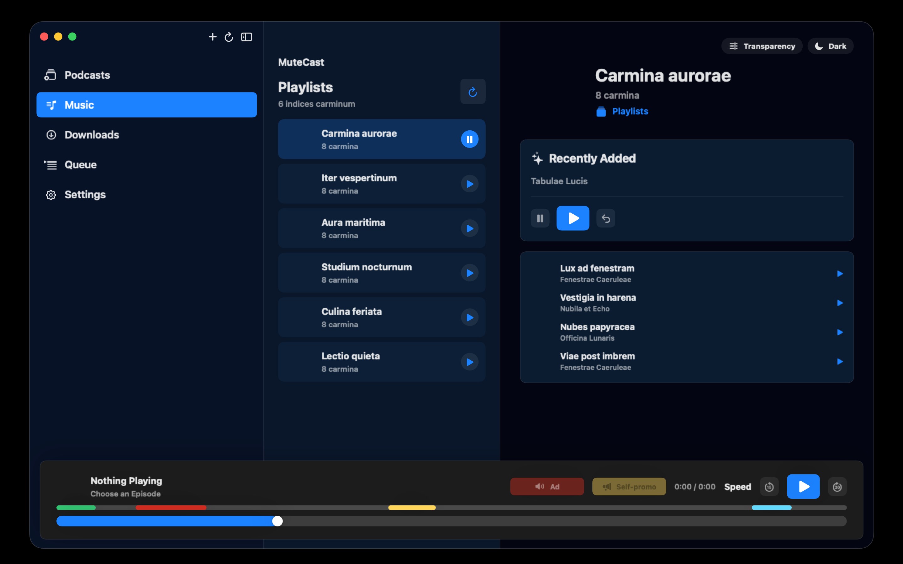Click the Tabulae Lucis label
This screenshot has width=903, height=564.
(x=559, y=181)
